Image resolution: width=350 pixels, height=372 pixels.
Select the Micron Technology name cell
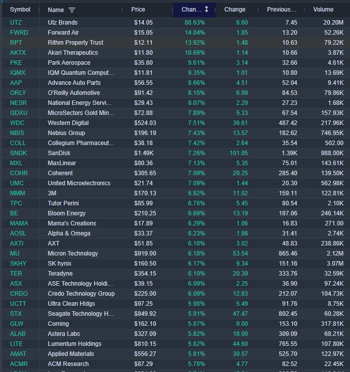pyautogui.click(x=73, y=254)
